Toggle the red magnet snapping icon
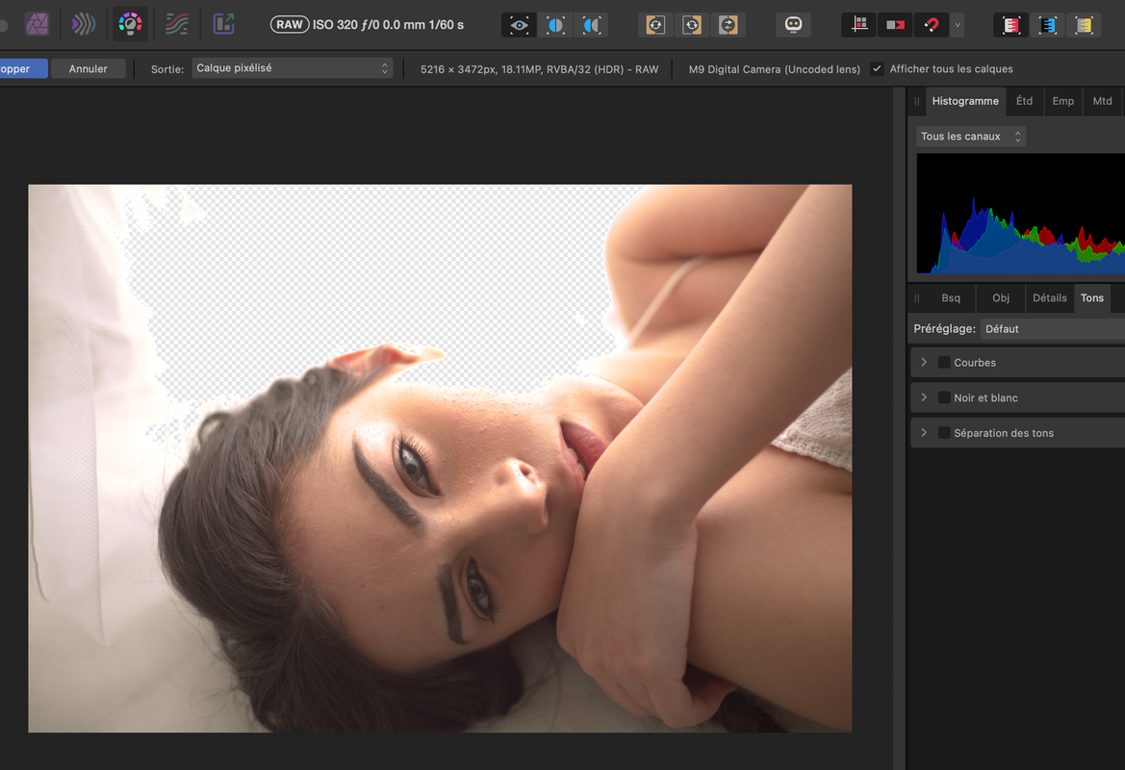 pos(931,25)
